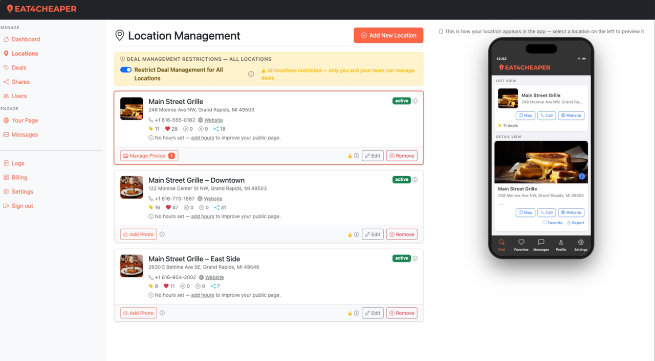Click Map button in phone list view

526,115
